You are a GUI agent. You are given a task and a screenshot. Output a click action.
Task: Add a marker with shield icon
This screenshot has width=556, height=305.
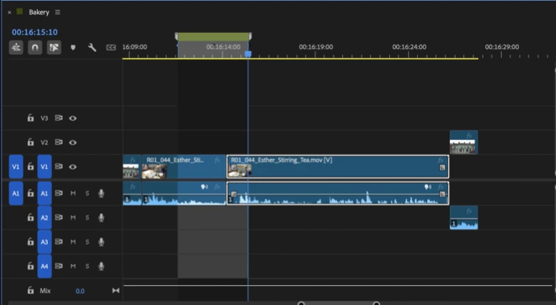(73, 48)
